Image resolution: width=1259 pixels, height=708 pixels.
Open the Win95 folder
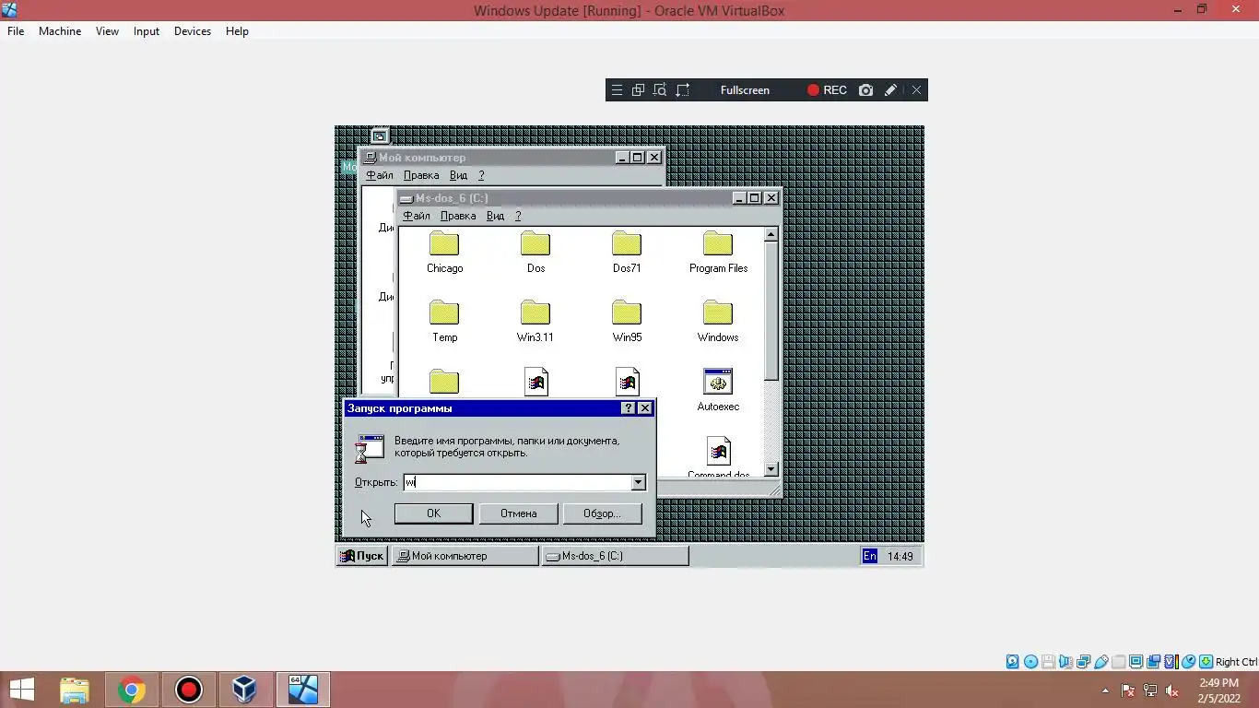627,322
